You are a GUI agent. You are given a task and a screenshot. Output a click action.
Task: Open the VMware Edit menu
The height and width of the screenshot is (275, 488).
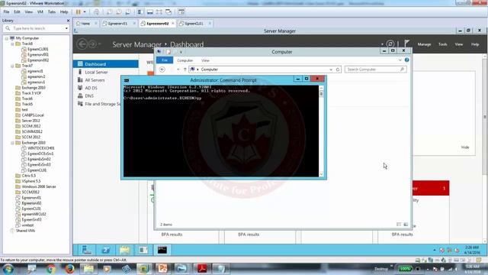17,12
